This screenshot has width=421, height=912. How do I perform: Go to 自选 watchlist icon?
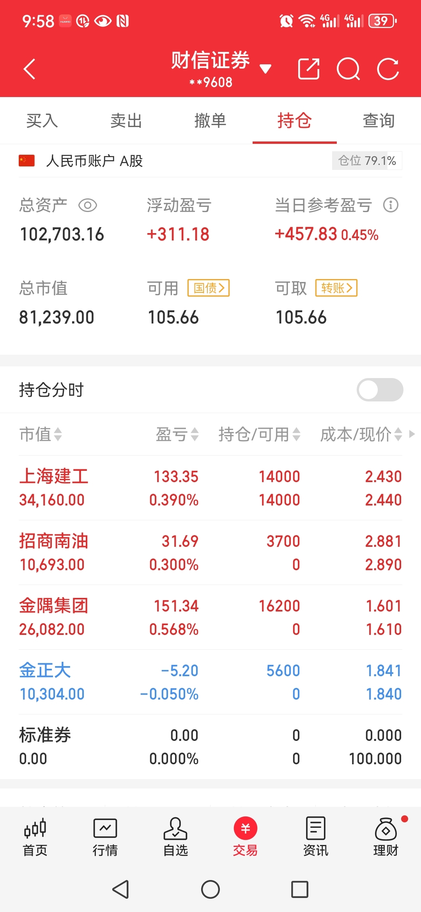pyautogui.click(x=175, y=837)
